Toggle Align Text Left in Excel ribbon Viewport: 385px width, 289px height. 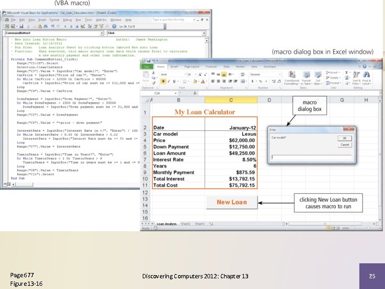(213, 81)
